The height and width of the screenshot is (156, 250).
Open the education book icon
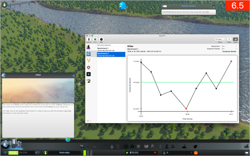146,146
